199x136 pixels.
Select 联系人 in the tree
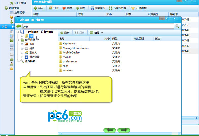[33, 53]
